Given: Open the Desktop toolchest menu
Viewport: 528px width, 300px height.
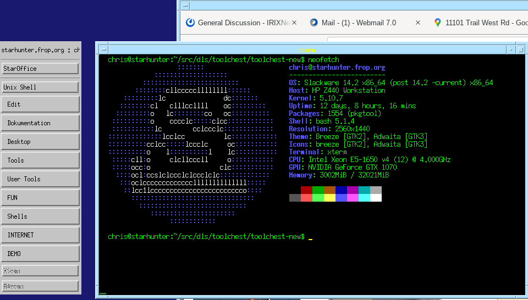Looking at the screenshot, I should pyautogui.click(x=40, y=142).
